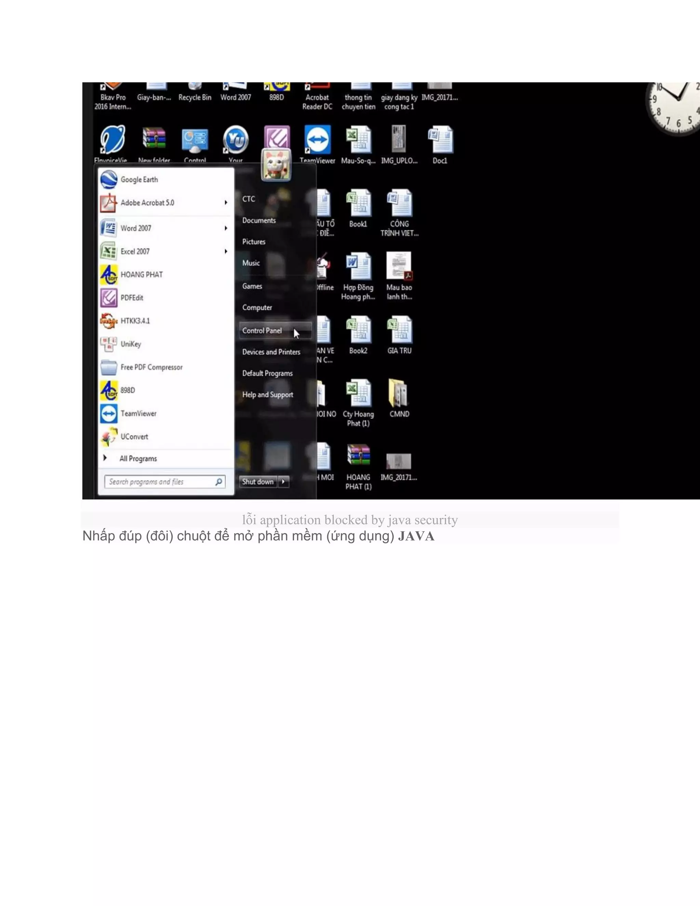This screenshot has width=700, height=906.
Task: Open Music from Start menu
Action: 251,263
